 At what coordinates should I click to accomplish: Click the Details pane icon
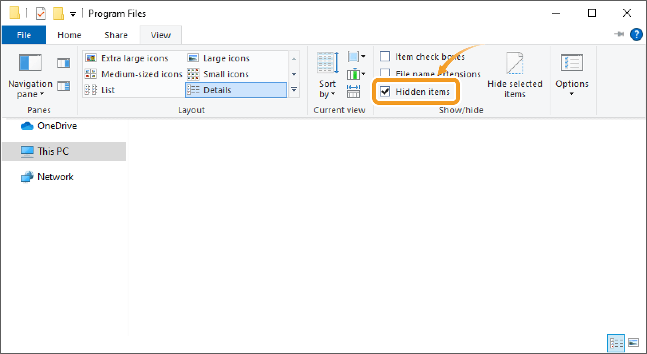pyautogui.click(x=63, y=86)
